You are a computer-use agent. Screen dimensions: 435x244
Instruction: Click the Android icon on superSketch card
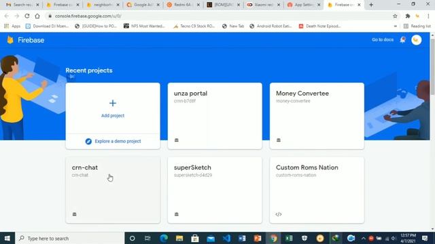click(177, 214)
